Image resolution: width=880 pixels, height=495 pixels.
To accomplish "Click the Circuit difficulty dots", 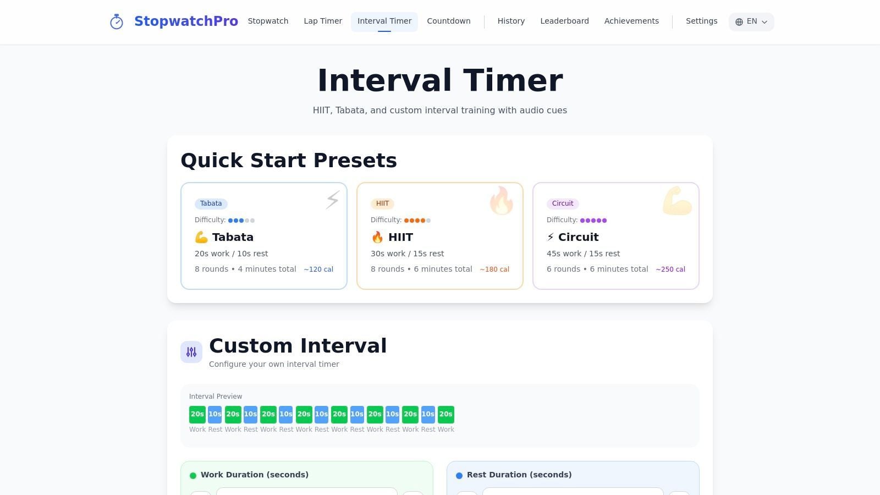I will 593,220.
